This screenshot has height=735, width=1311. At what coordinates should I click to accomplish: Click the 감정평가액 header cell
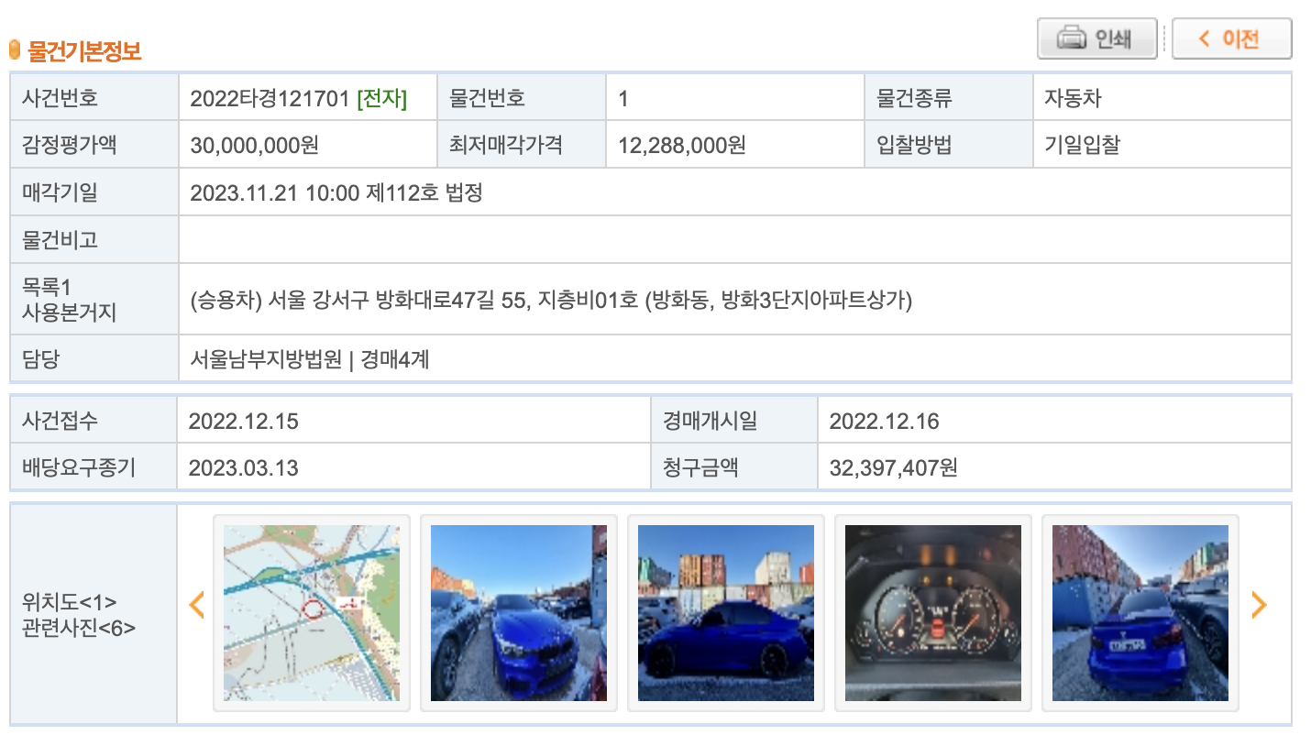pos(94,144)
